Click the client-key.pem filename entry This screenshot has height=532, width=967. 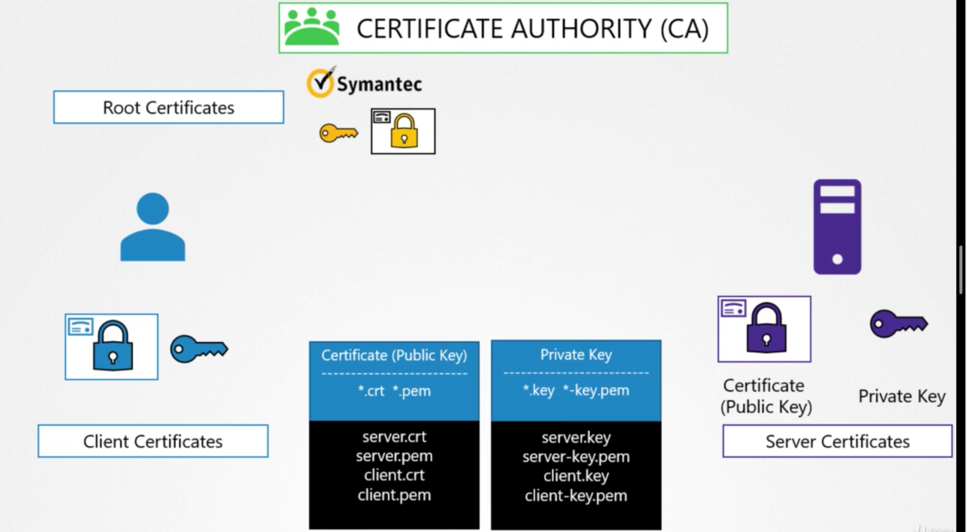point(576,496)
